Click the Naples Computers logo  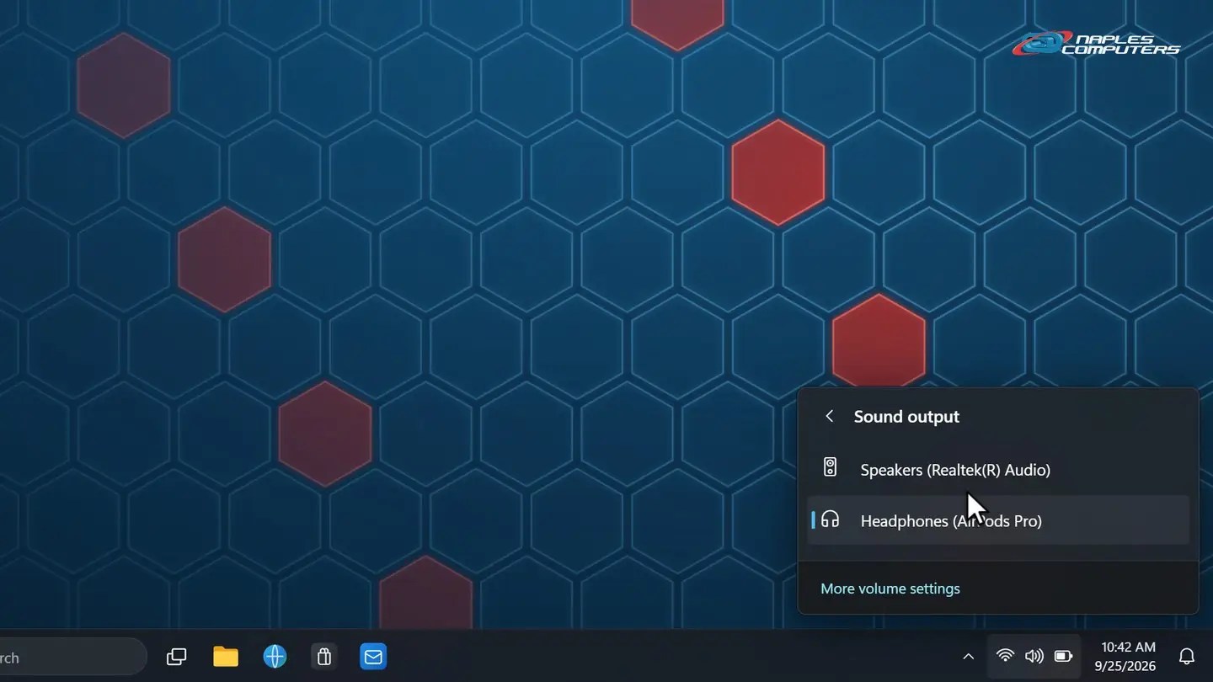[1096, 44]
